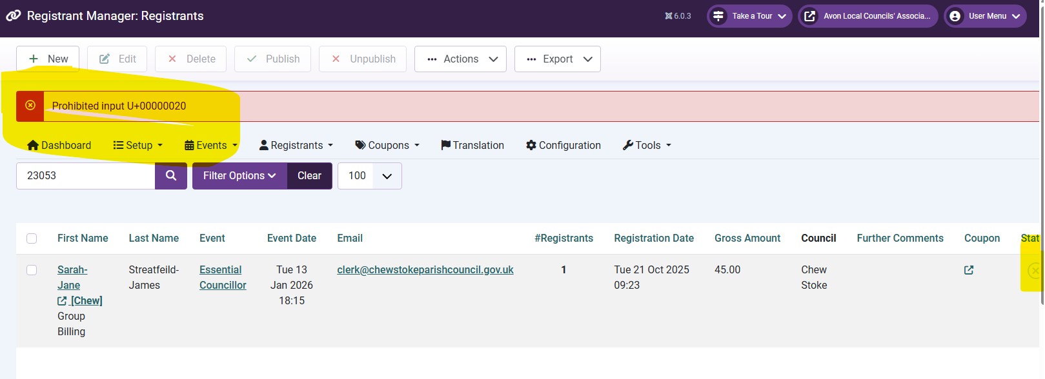The height and width of the screenshot is (379, 1045).
Task: Select the Sarah-Jane registrant row checkbox
Action: tap(32, 270)
